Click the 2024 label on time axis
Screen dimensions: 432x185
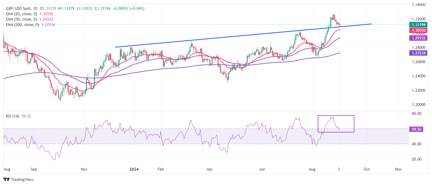coord(134,169)
